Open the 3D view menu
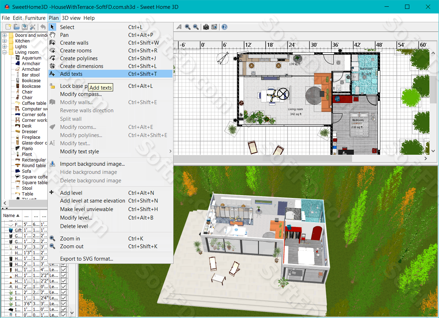 point(71,18)
